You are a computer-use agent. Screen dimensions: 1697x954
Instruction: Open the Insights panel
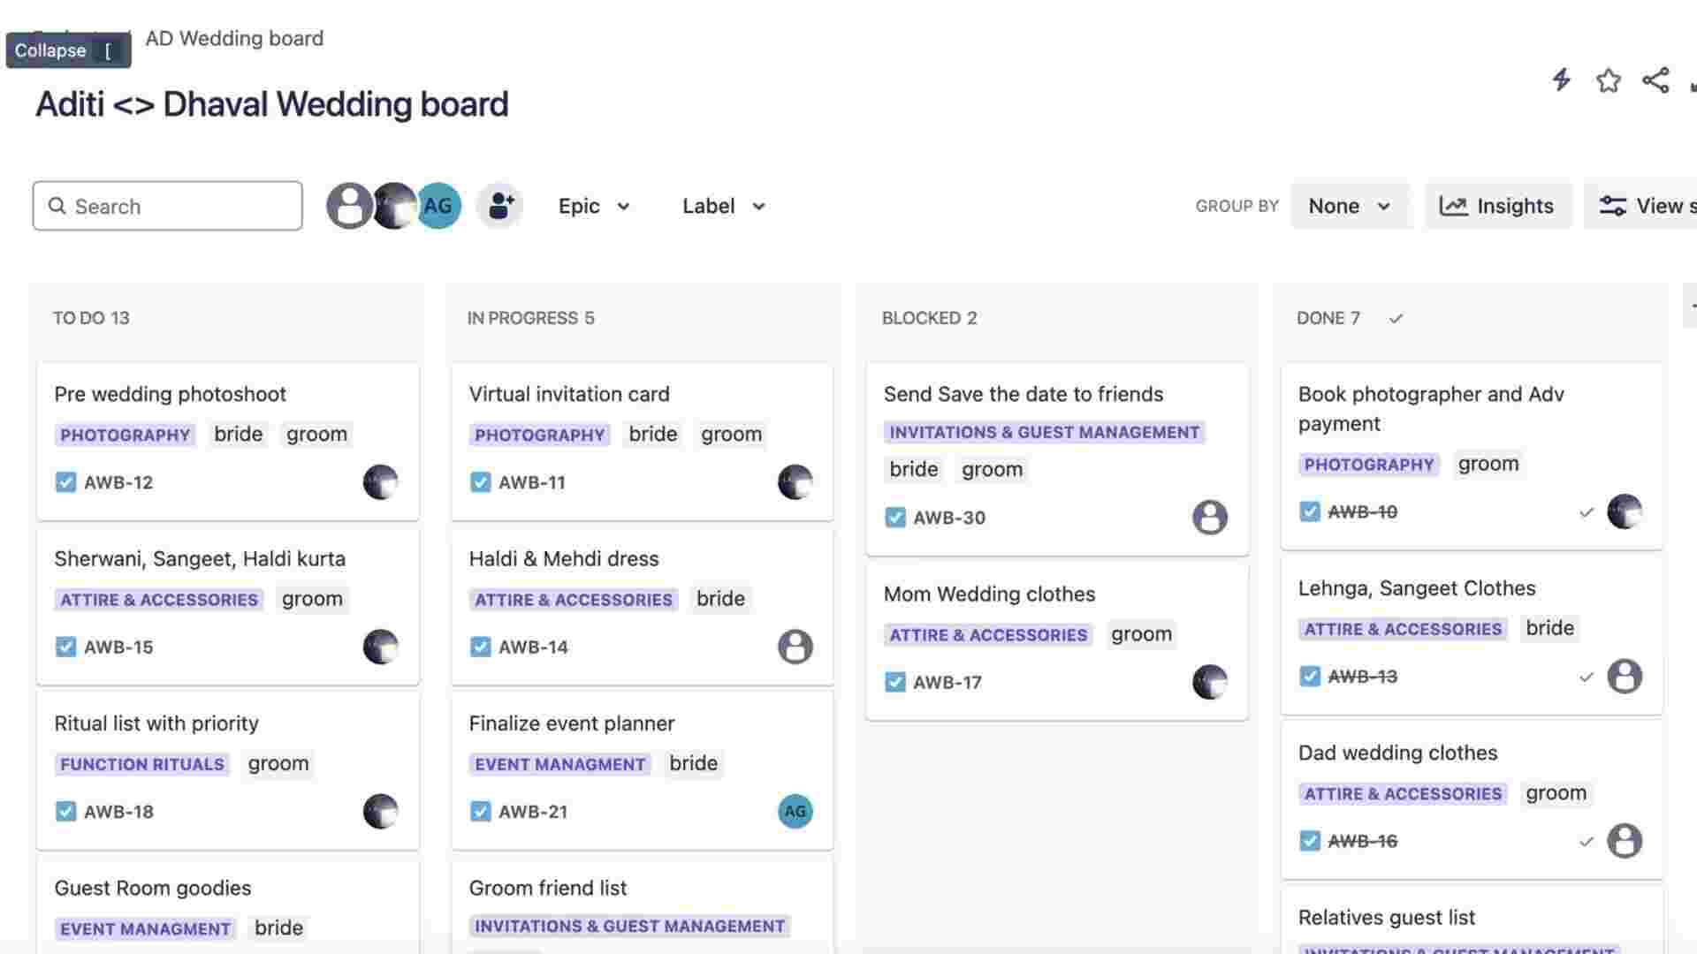click(1497, 206)
